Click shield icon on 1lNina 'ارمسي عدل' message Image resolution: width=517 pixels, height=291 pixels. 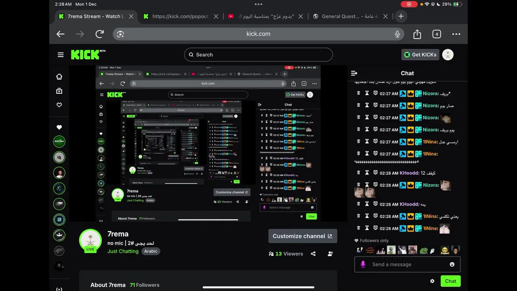point(375,141)
